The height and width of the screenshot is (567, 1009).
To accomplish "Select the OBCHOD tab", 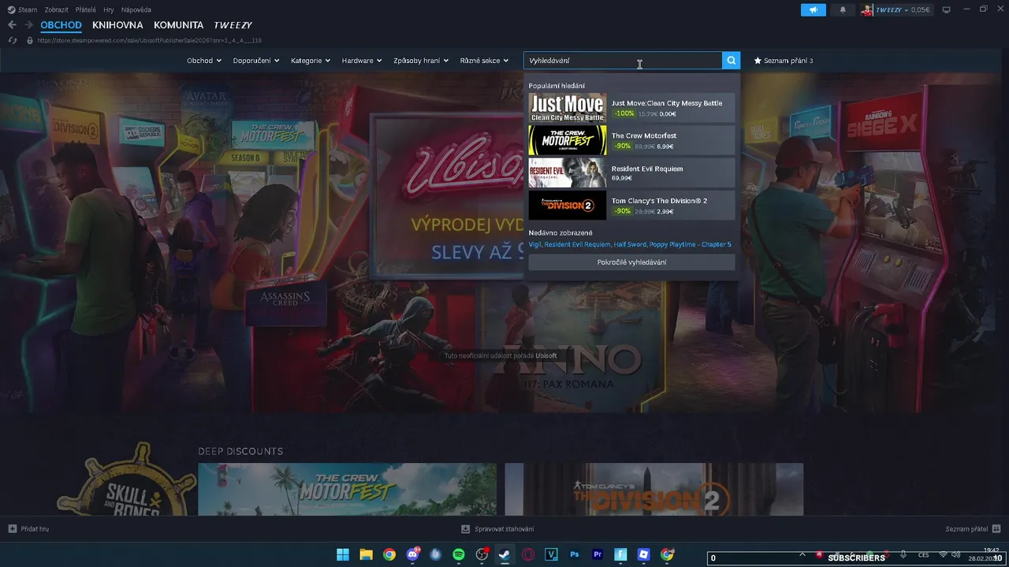I will coord(61,25).
